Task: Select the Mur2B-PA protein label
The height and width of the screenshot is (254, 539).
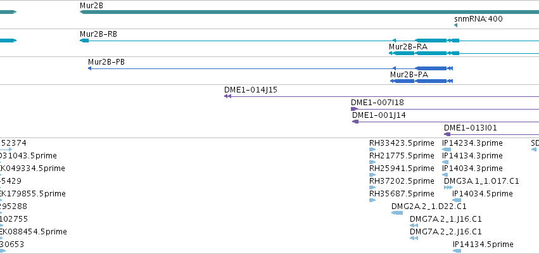Action: (x=409, y=75)
